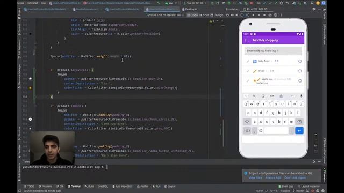
Task: Open the Terminal tool window tab
Action: pyautogui.click(x=74, y=187)
